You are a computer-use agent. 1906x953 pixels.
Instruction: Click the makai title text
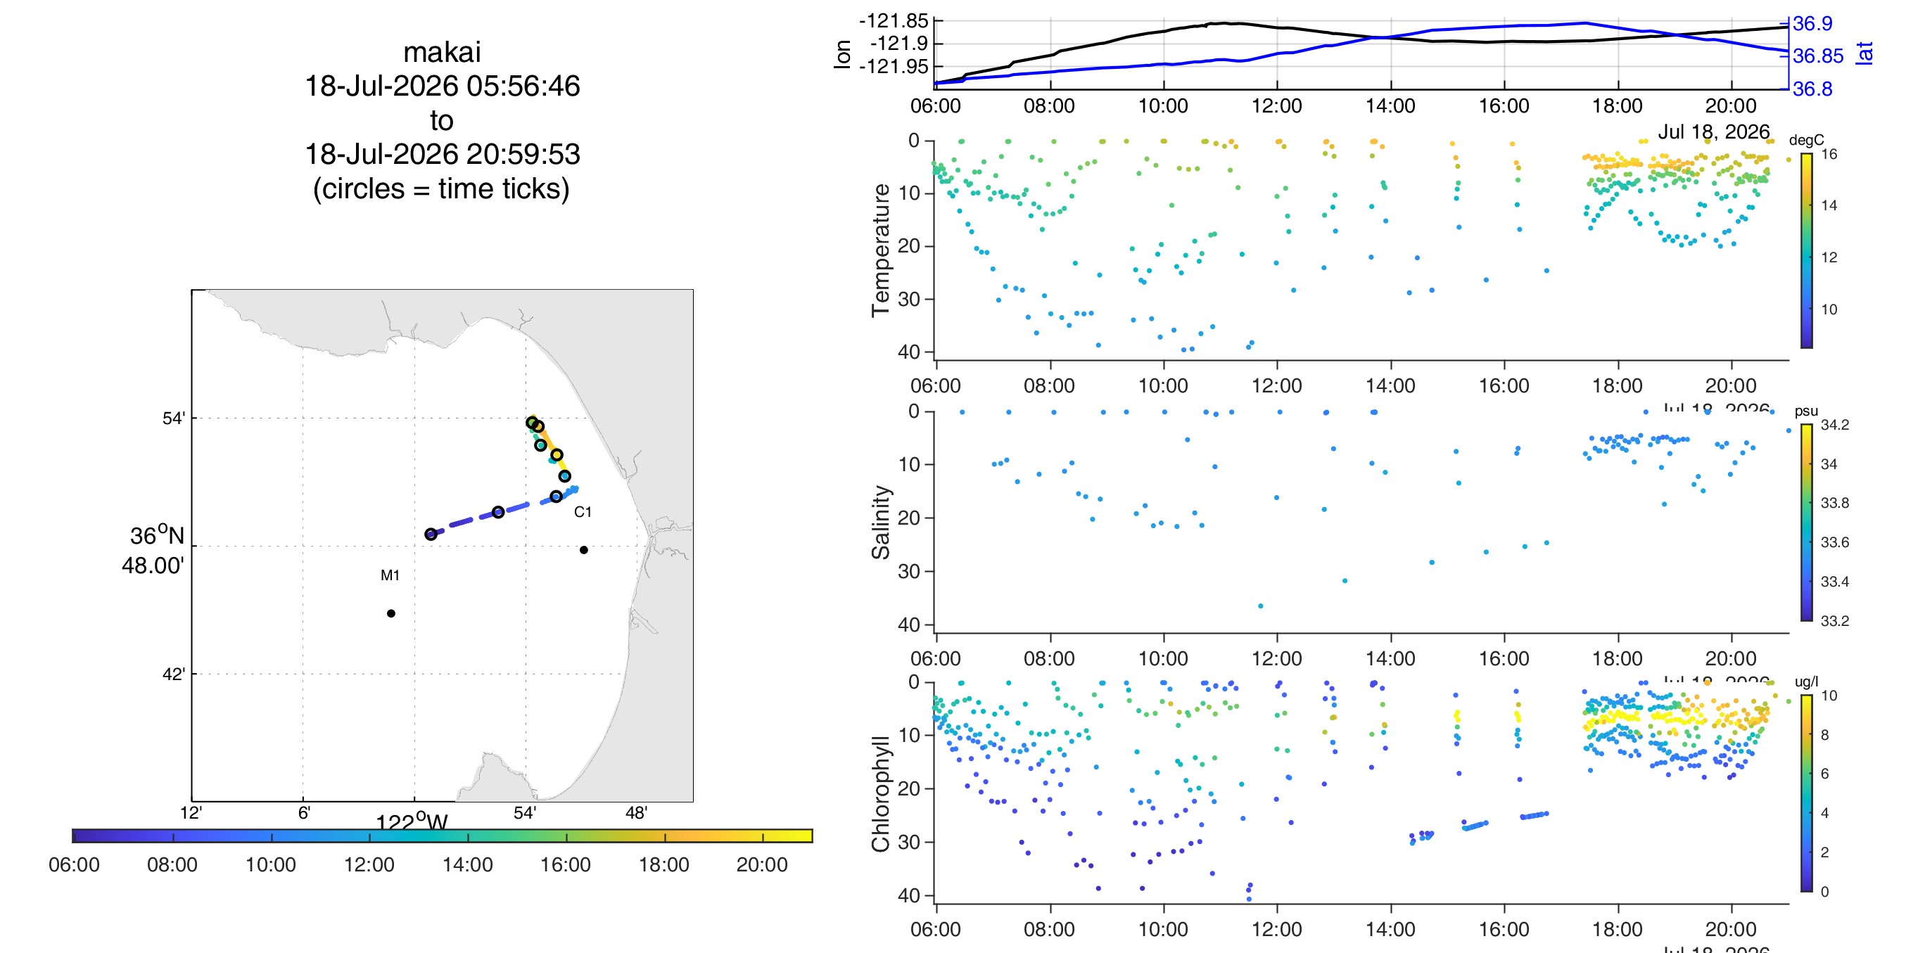[443, 53]
